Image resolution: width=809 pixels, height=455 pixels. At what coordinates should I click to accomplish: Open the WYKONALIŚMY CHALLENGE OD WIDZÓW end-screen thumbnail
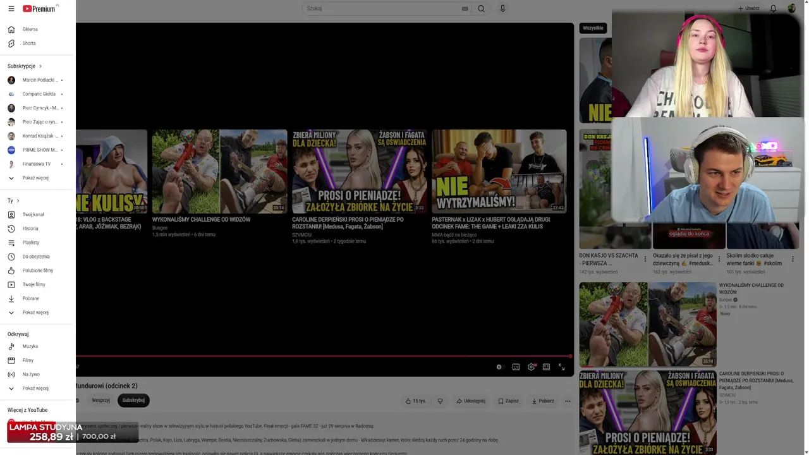pos(219,171)
